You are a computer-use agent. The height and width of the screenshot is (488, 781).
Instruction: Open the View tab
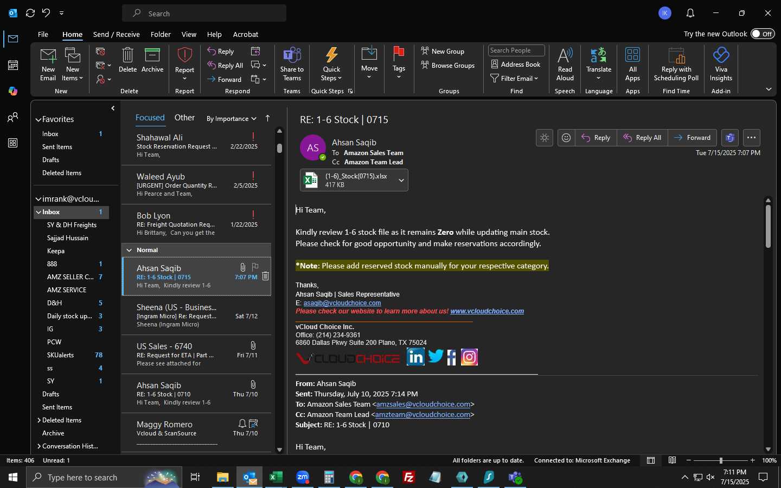[189, 34]
